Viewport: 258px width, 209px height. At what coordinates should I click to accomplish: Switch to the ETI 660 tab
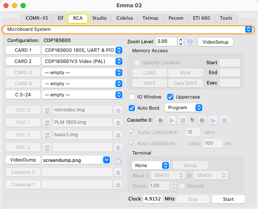(202, 18)
